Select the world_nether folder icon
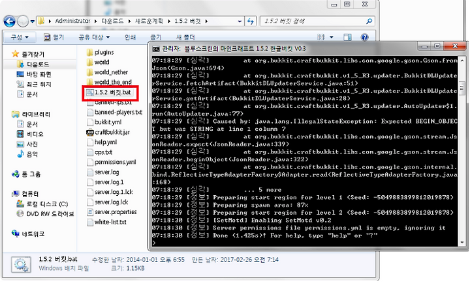Viewport: 470px width, 283px height. 89,72
